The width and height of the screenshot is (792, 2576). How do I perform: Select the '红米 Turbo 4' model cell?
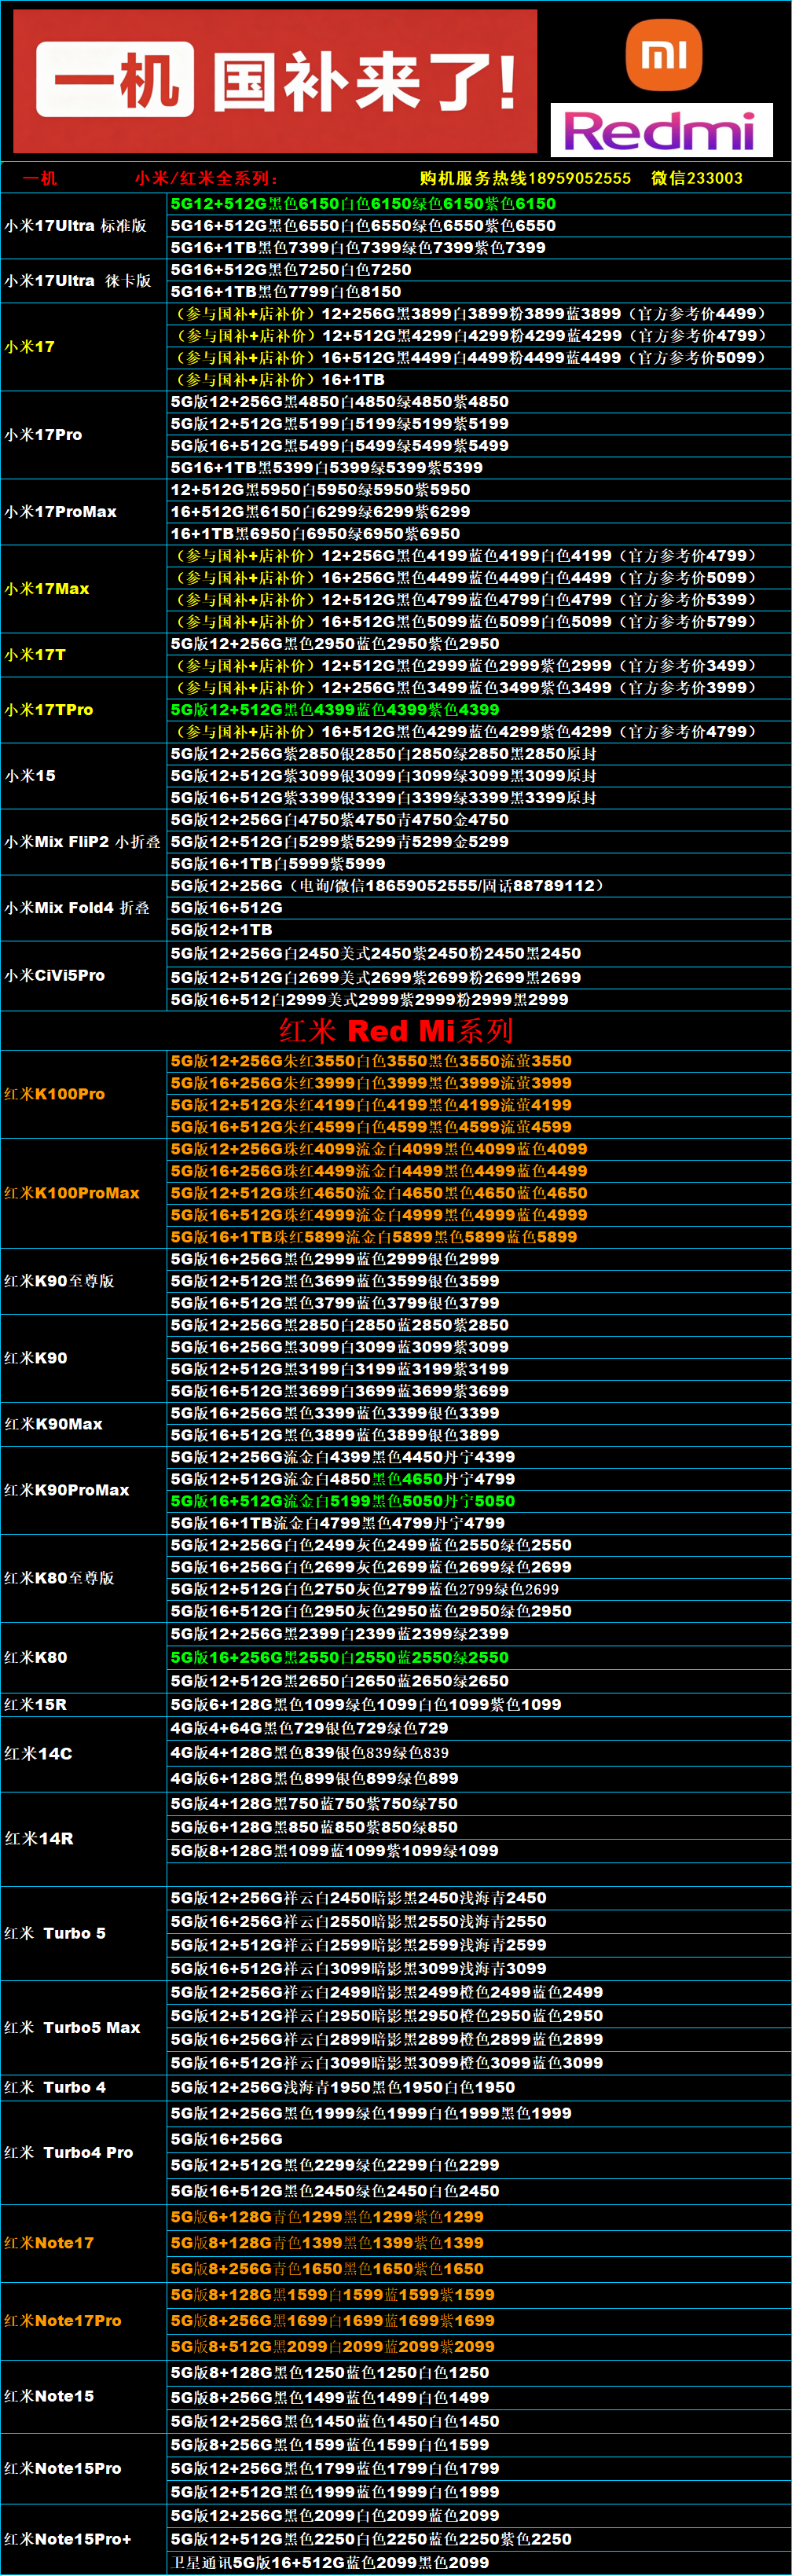(84, 2088)
